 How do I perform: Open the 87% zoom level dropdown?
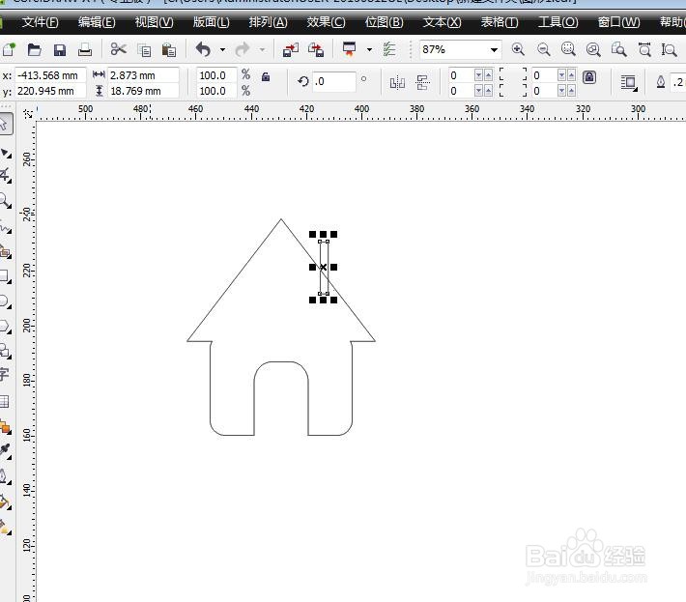(x=494, y=50)
